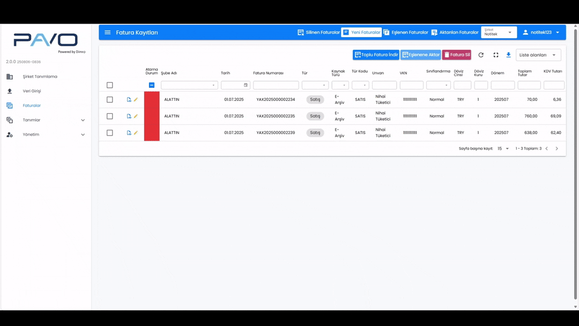Click the Toplu Fatura İndir button
This screenshot has width=579, height=326.
[376, 55]
